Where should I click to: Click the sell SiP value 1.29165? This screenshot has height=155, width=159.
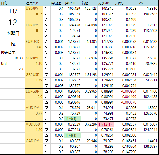[x=108, y=86]
